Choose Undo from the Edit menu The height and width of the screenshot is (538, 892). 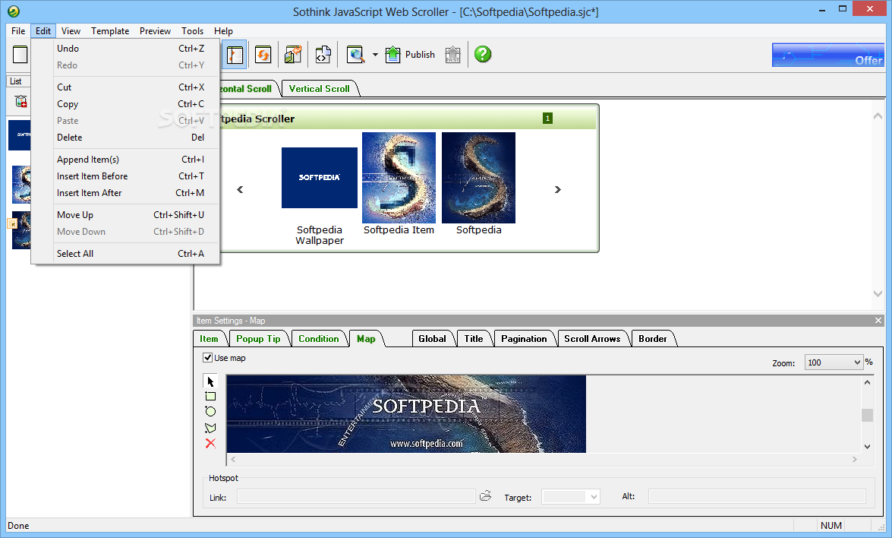125,49
